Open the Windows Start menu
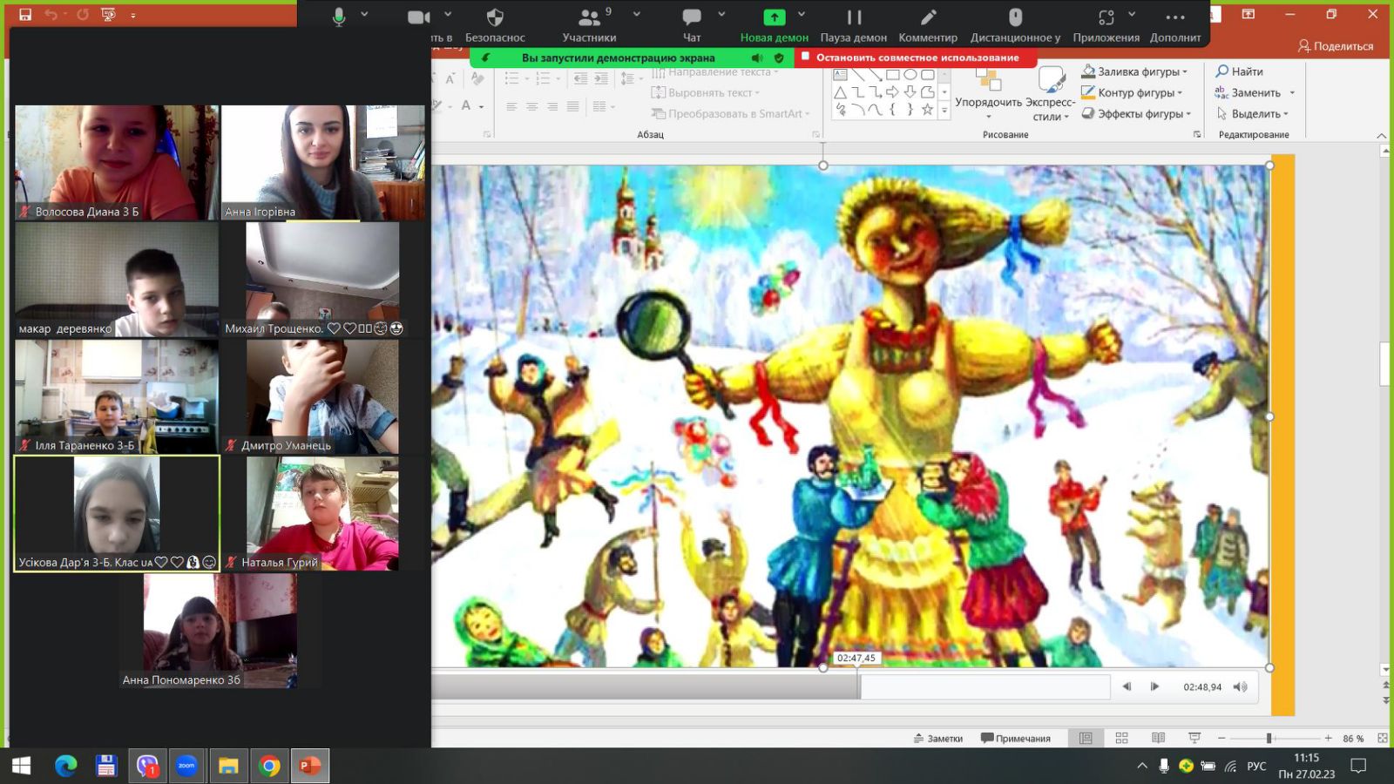1394x784 pixels. pos(22,766)
